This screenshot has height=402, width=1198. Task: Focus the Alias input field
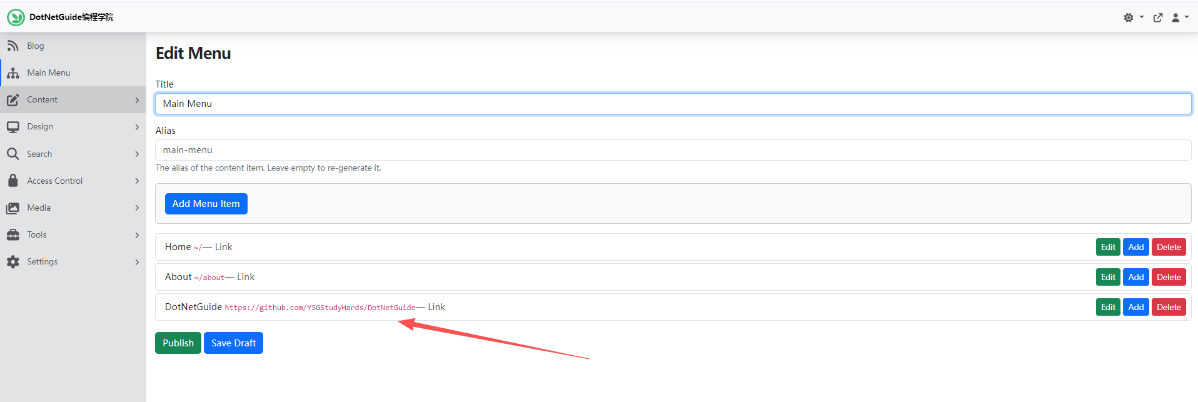(673, 150)
